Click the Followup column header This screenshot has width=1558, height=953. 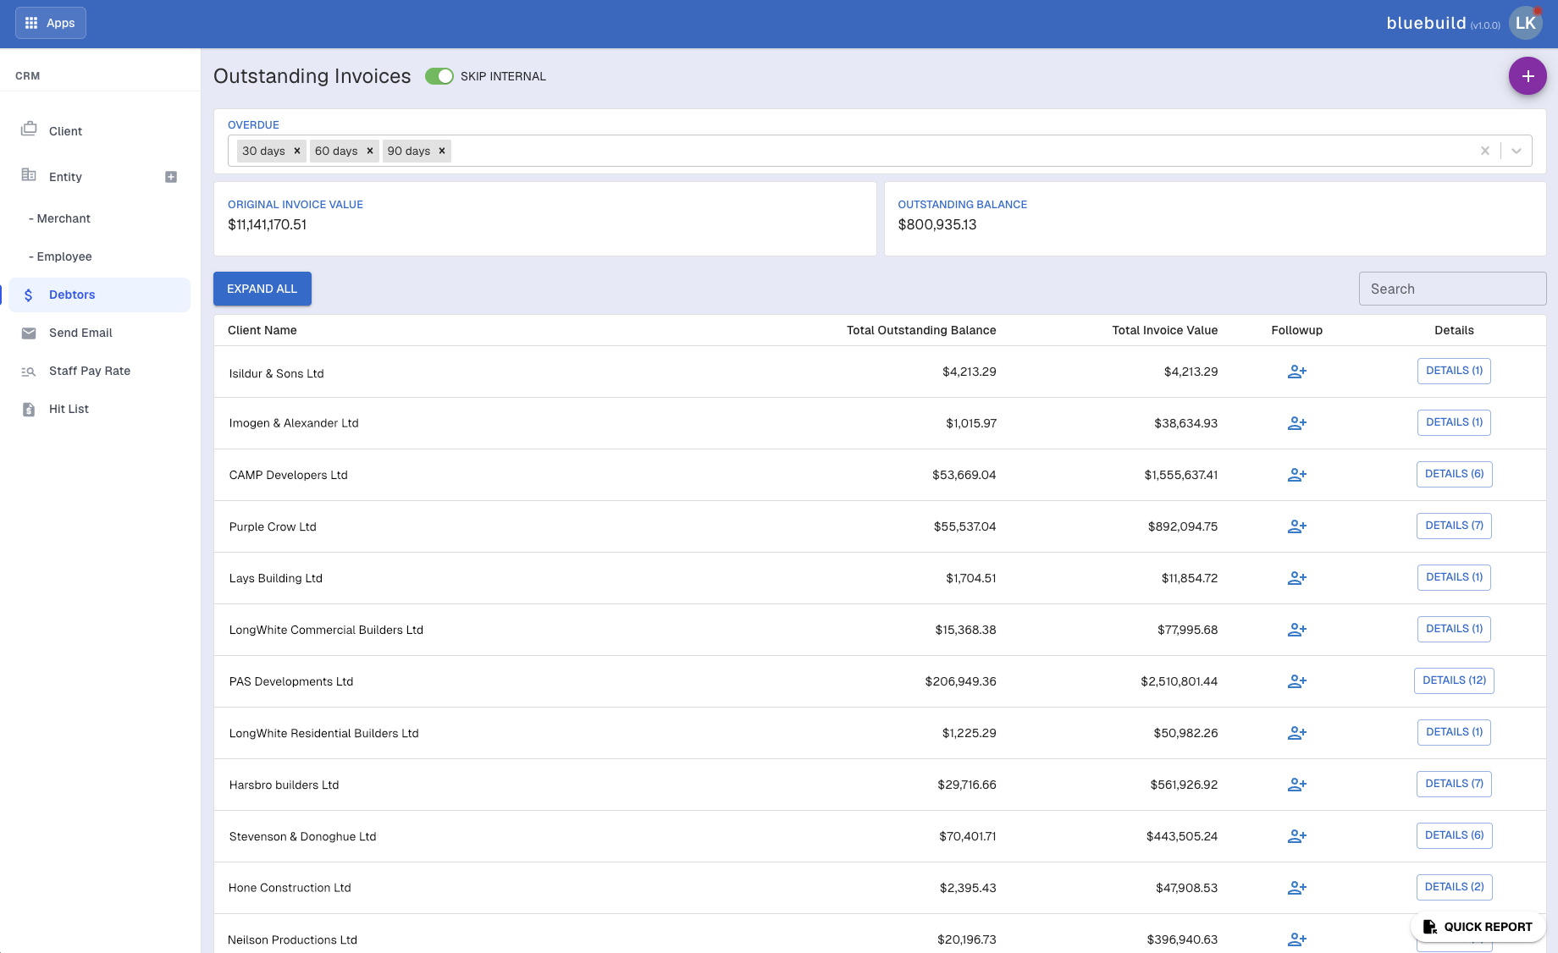click(x=1297, y=330)
